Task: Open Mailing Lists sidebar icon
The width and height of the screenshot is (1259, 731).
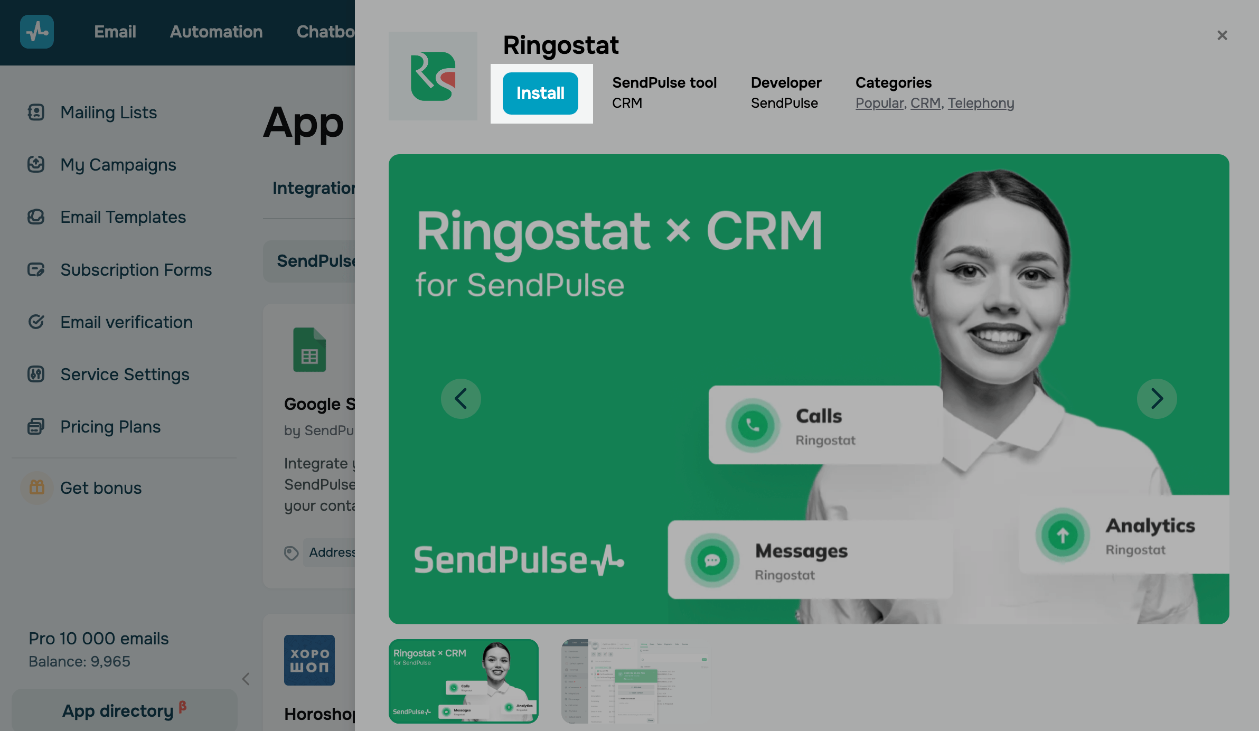Action: (36, 112)
